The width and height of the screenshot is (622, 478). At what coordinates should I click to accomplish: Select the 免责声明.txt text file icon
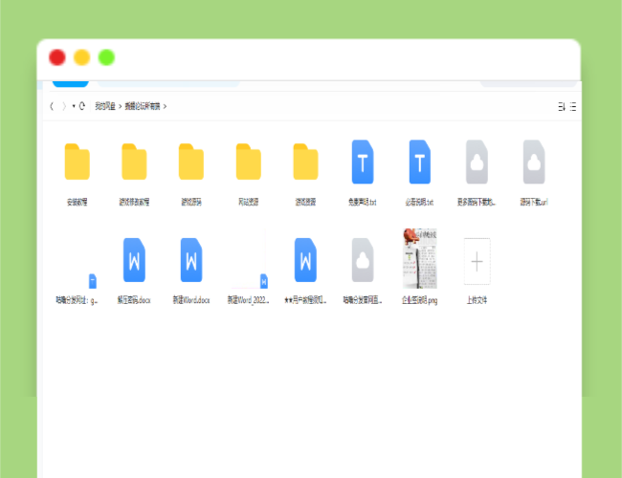point(363,162)
